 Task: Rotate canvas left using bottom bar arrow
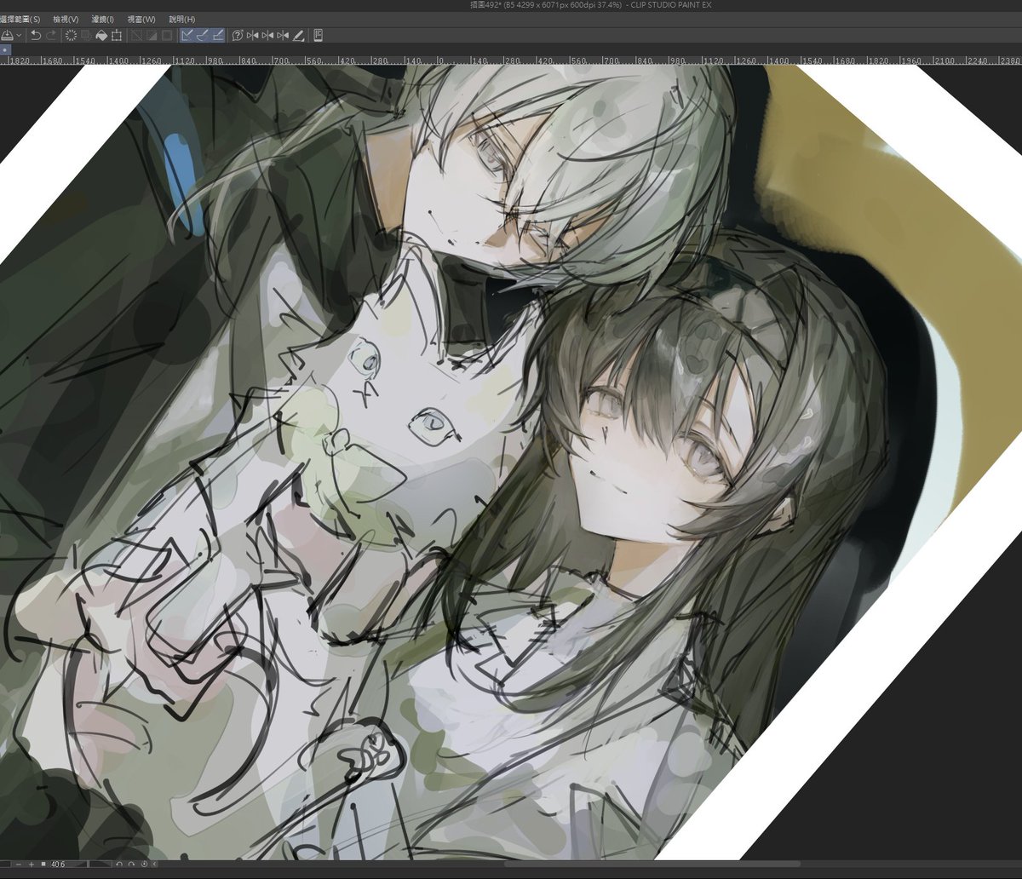pyautogui.click(x=119, y=864)
